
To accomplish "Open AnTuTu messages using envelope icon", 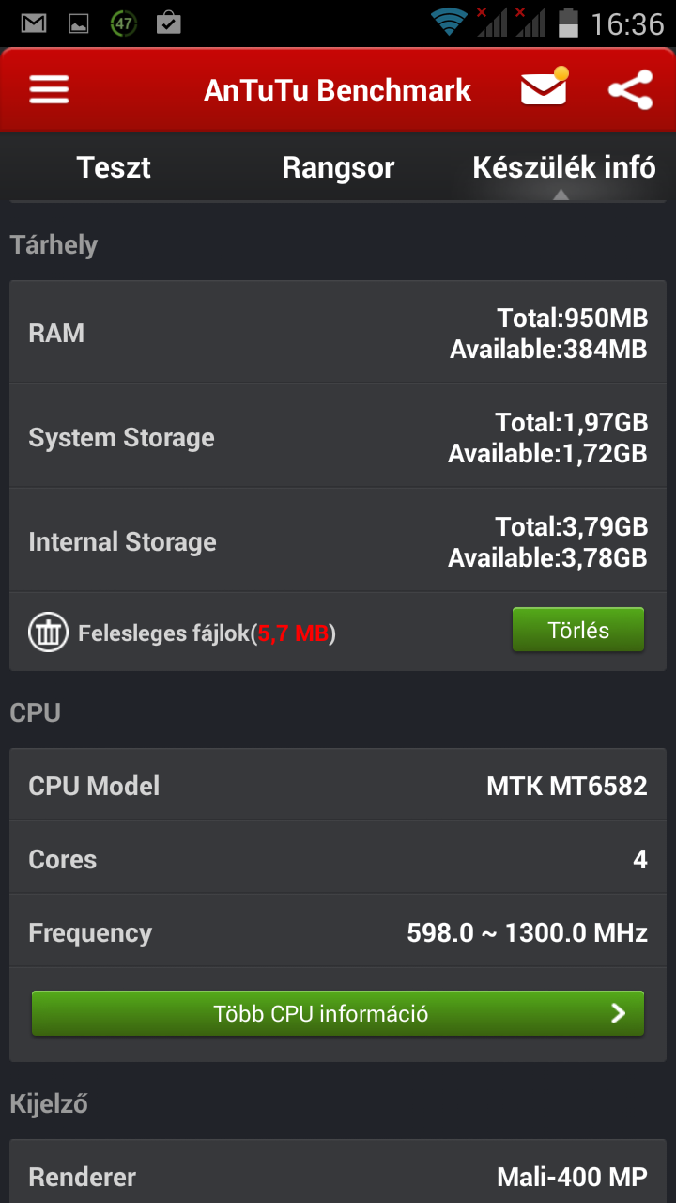I will click(543, 89).
